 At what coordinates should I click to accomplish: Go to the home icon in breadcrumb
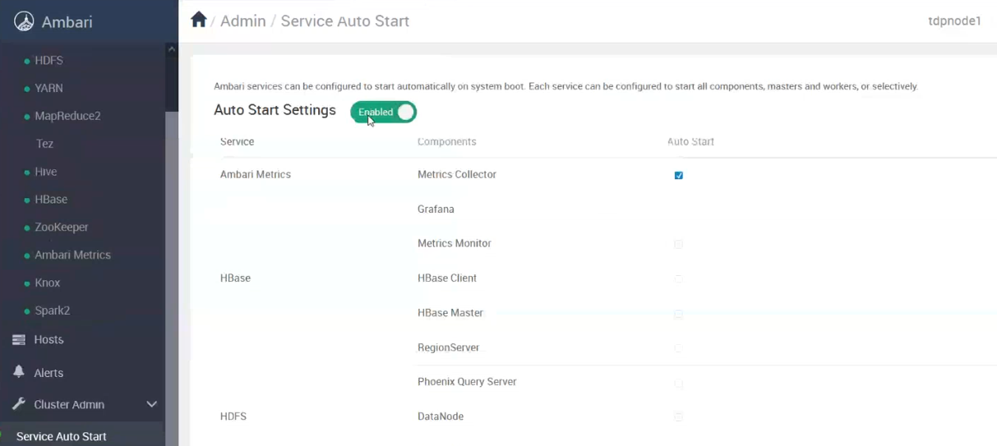[198, 20]
